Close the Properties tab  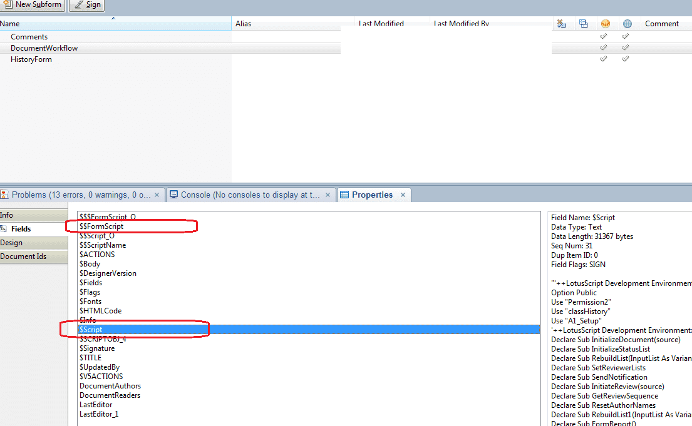(403, 195)
